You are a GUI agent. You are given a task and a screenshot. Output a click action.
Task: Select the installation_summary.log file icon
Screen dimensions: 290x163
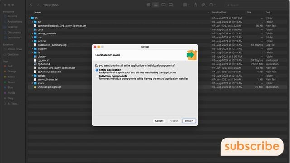coord(35,45)
